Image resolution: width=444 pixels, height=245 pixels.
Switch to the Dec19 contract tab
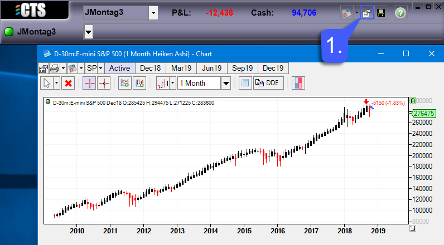(273, 68)
